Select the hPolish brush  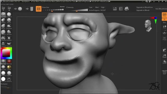[x=9, y=32]
